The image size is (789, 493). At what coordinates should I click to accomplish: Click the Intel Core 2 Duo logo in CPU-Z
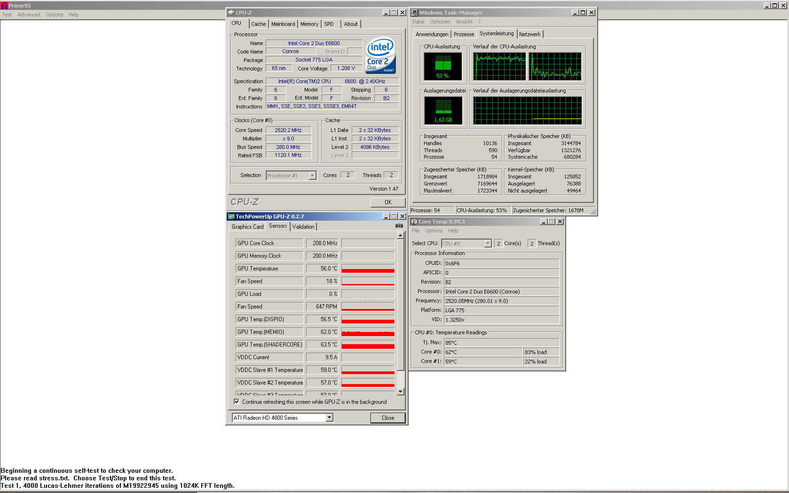point(380,56)
